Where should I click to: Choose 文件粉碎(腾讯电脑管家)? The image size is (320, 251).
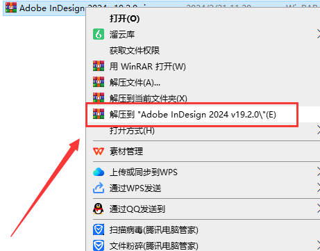[x=154, y=246]
